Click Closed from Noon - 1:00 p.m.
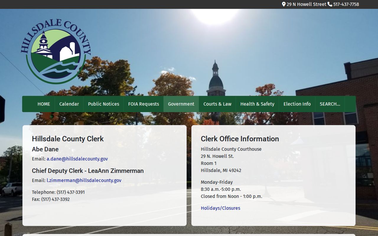 (232, 196)
